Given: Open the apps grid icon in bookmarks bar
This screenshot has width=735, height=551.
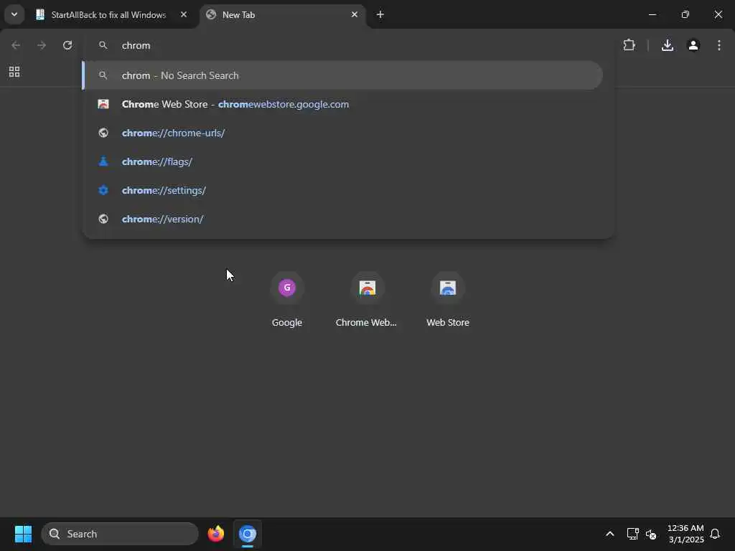Looking at the screenshot, I should pyautogui.click(x=14, y=72).
